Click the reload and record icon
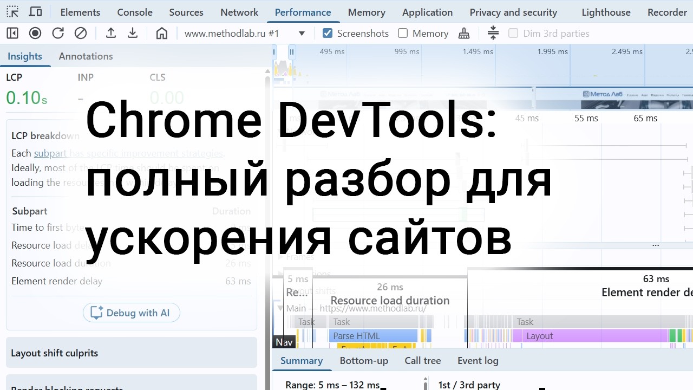693x390 pixels. pos(58,33)
